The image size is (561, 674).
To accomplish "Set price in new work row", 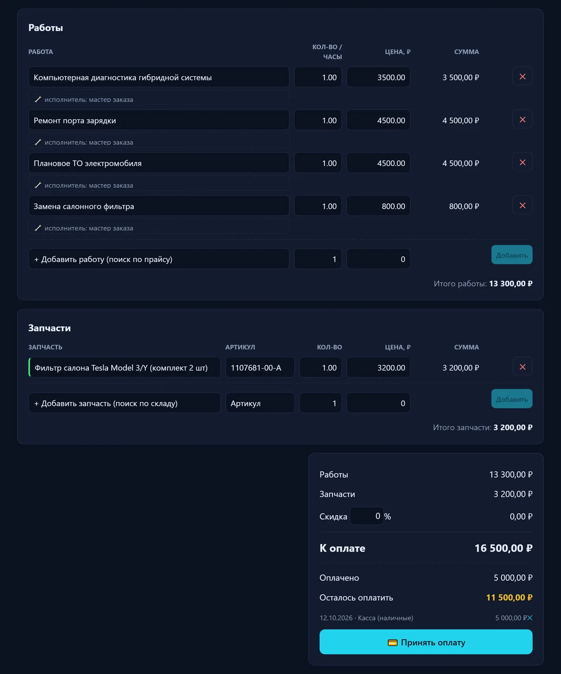I will [378, 259].
